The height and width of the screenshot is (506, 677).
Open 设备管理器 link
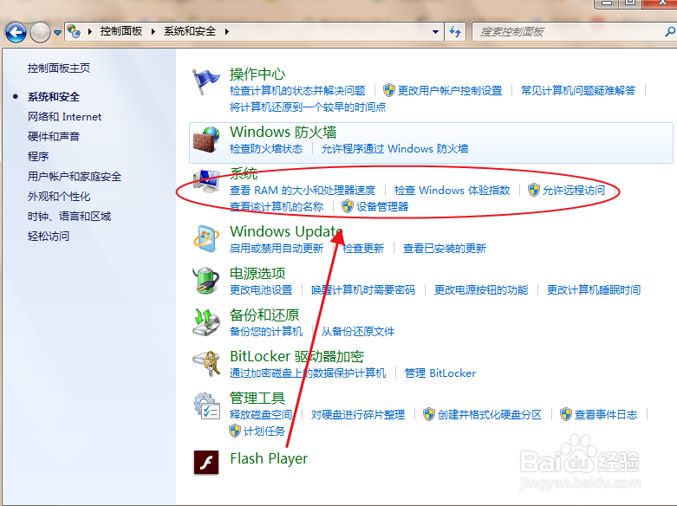coord(382,207)
